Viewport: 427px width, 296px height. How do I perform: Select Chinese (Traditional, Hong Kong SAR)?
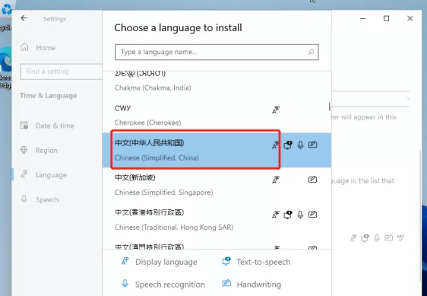[x=217, y=220]
